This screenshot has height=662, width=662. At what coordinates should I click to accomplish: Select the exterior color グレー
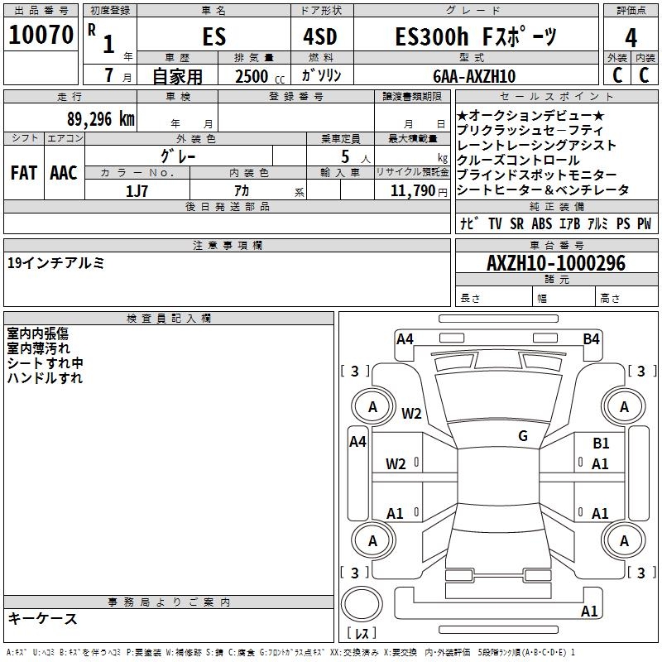178,156
